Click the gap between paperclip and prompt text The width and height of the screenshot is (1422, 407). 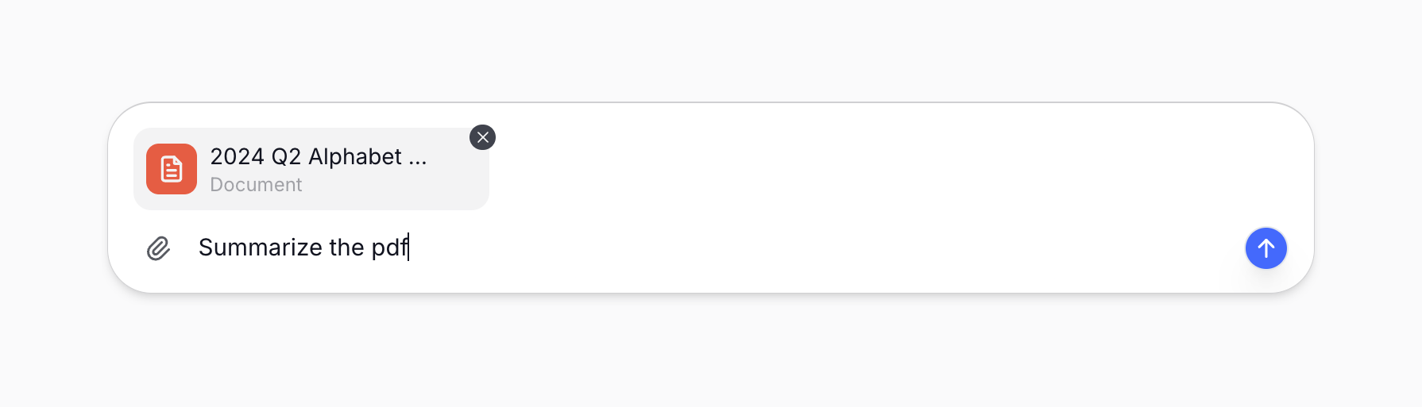(x=184, y=248)
